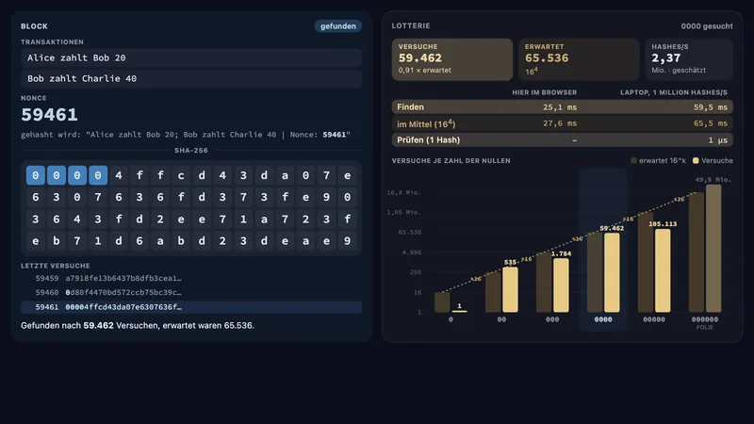
Task: Select the highlighted "0000" chart axis label
Action: (x=603, y=319)
